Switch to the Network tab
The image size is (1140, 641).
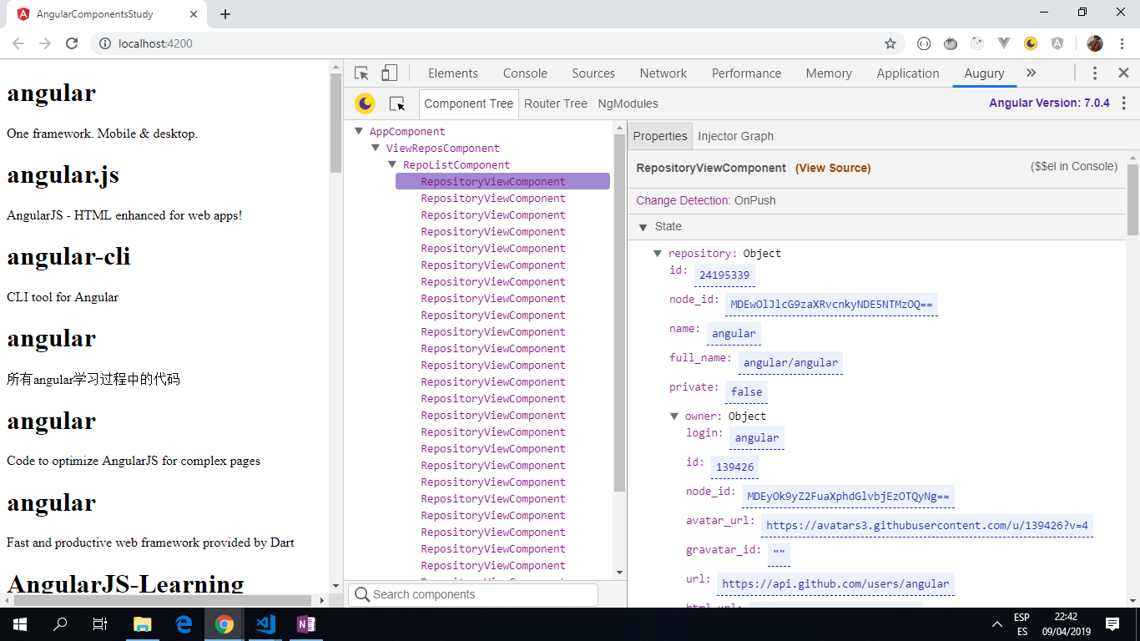click(663, 73)
